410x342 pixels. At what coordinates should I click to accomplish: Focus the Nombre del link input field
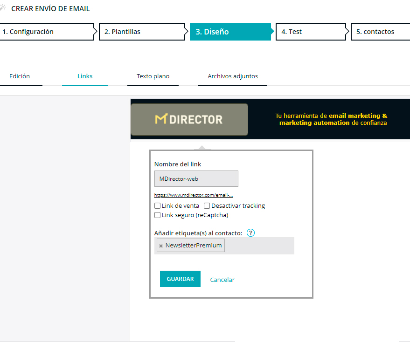pos(196,179)
